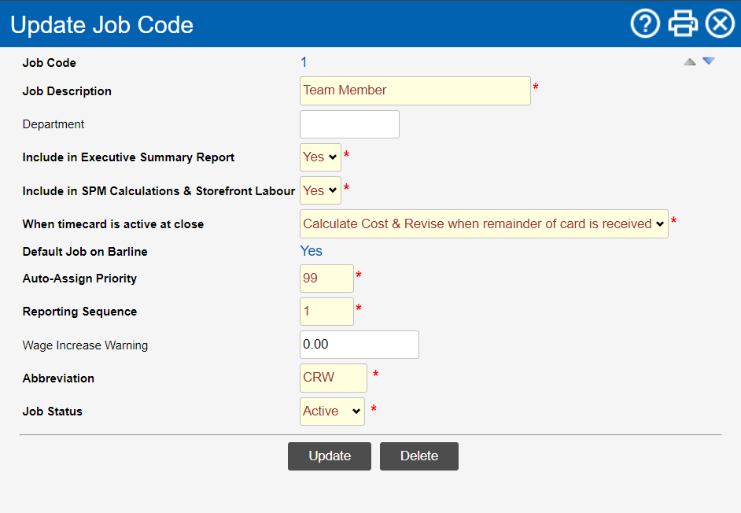741x513 pixels.
Task: Click the Reporting Sequence input box
Action: click(x=326, y=312)
